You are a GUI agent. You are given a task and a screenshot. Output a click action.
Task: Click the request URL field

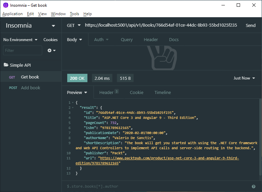click(x=161, y=25)
